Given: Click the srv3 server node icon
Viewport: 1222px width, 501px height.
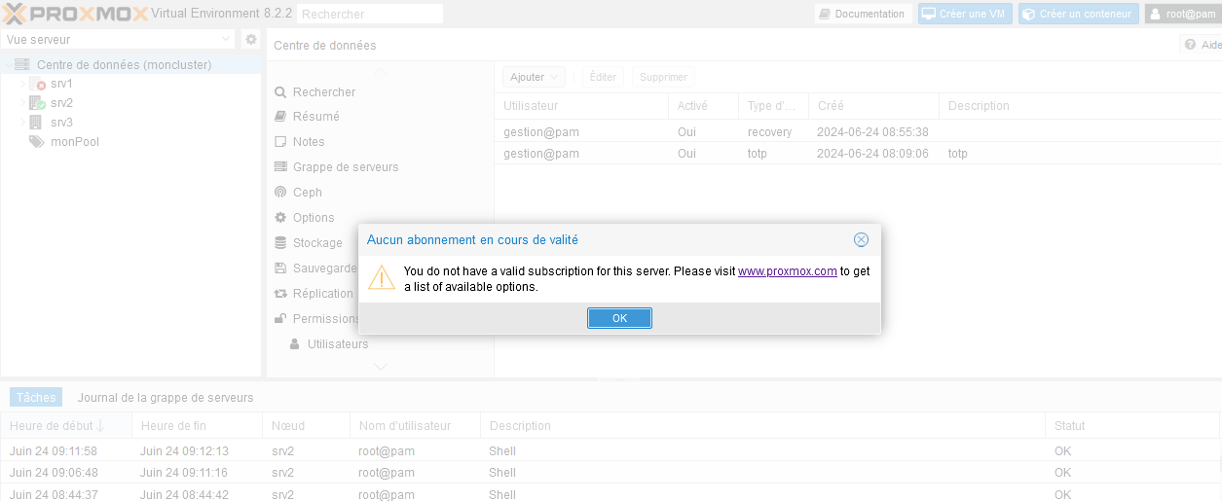Looking at the screenshot, I should (x=37, y=123).
